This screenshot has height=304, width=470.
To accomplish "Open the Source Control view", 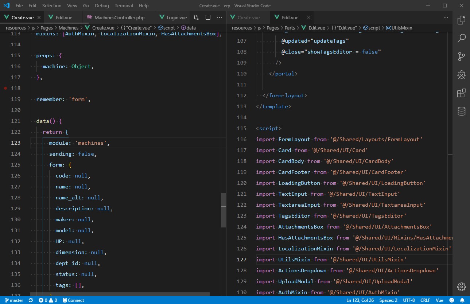I will (461, 56).
